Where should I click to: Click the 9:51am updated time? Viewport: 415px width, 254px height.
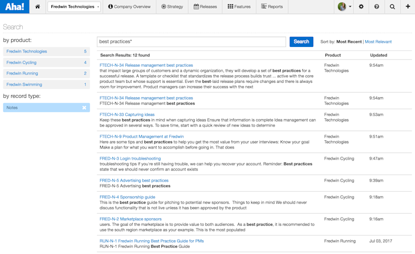pos(376,136)
